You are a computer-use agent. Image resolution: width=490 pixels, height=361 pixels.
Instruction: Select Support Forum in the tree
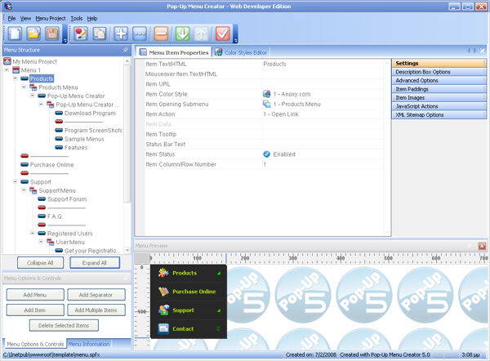(x=67, y=199)
